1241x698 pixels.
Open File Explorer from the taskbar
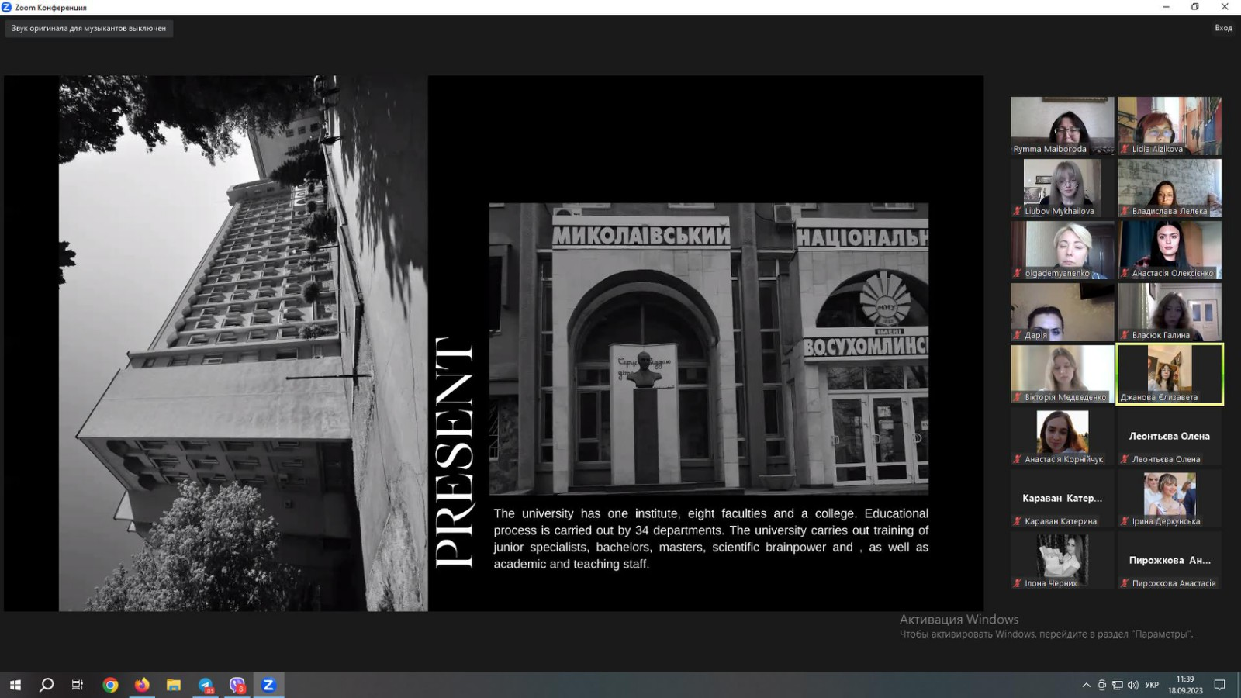click(x=174, y=685)
